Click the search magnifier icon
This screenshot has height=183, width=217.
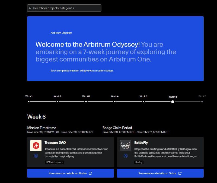(x=30, y=8)
